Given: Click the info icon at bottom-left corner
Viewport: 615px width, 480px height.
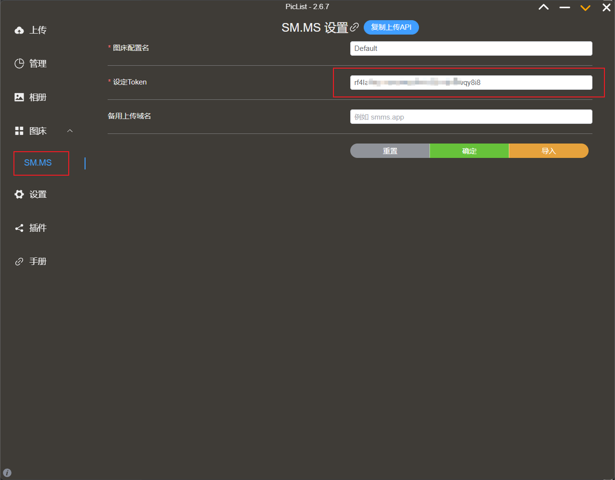Looking at the screenshot, I should (7, 472).
